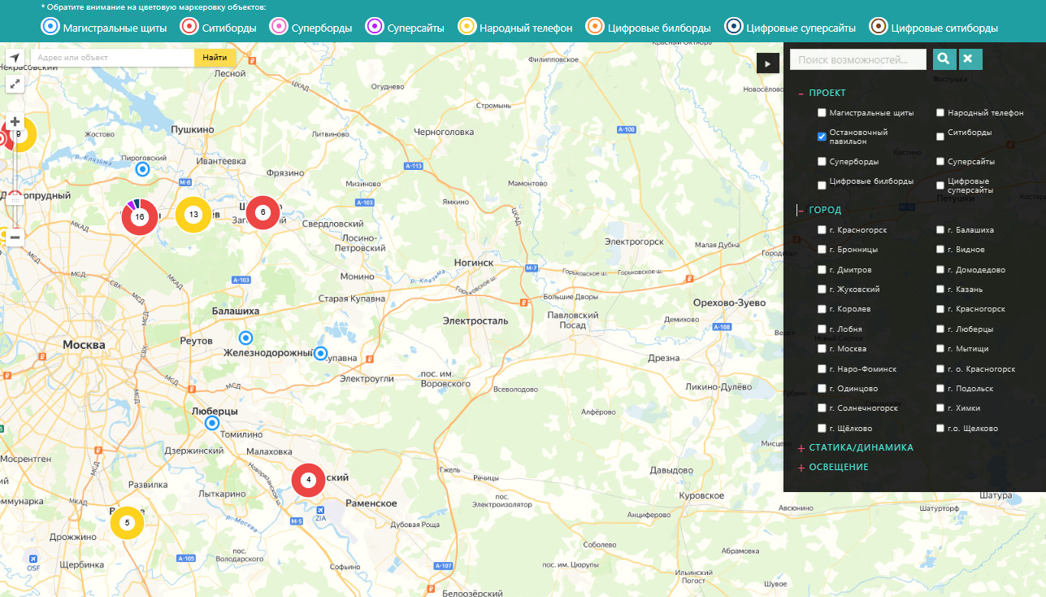Open the yellow cluster marker labeled 5
The image size is (1046, 597).
tap(127, 523)
